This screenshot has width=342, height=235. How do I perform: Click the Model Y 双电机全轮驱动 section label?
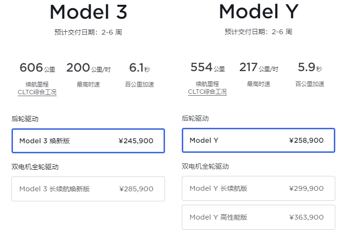[x=205, y=167]
